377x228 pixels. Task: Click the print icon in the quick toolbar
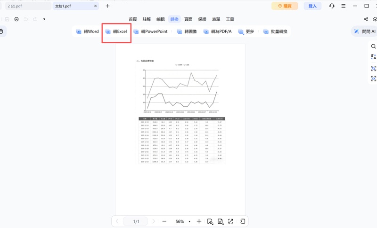click(x=16, y=19)
